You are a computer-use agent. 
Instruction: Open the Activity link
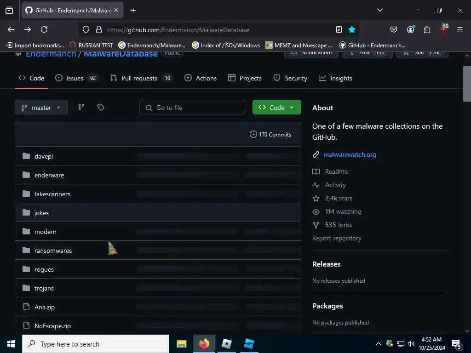(x=329, y=185)
